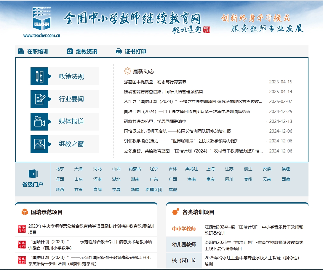Click the 在职培训 tab icon
Screen dimensions: 323x270
click(x=21, y=51)
